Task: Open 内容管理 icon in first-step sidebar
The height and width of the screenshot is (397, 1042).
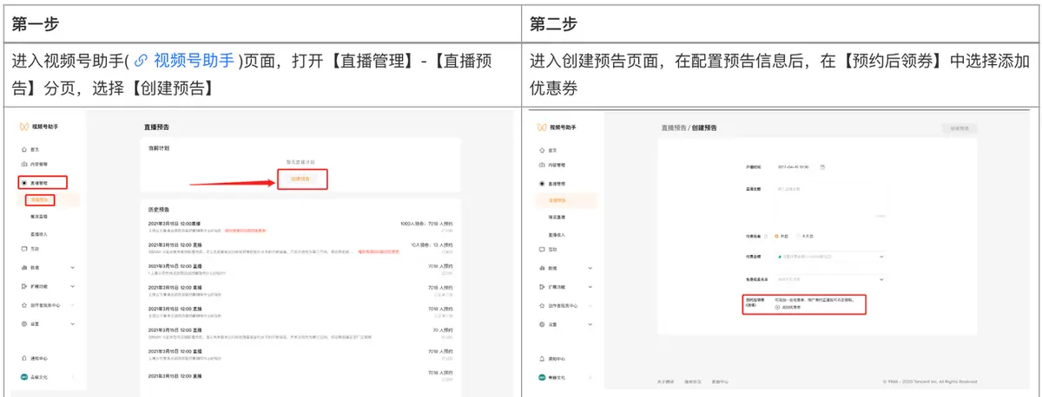Action: 23,164
